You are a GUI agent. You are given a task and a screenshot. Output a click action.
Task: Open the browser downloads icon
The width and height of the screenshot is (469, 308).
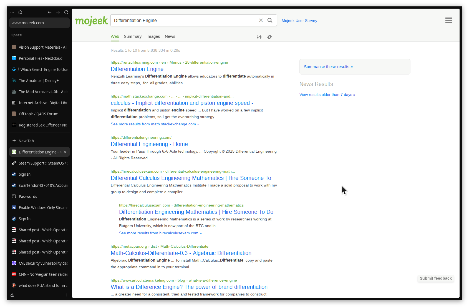click(12, 295)
